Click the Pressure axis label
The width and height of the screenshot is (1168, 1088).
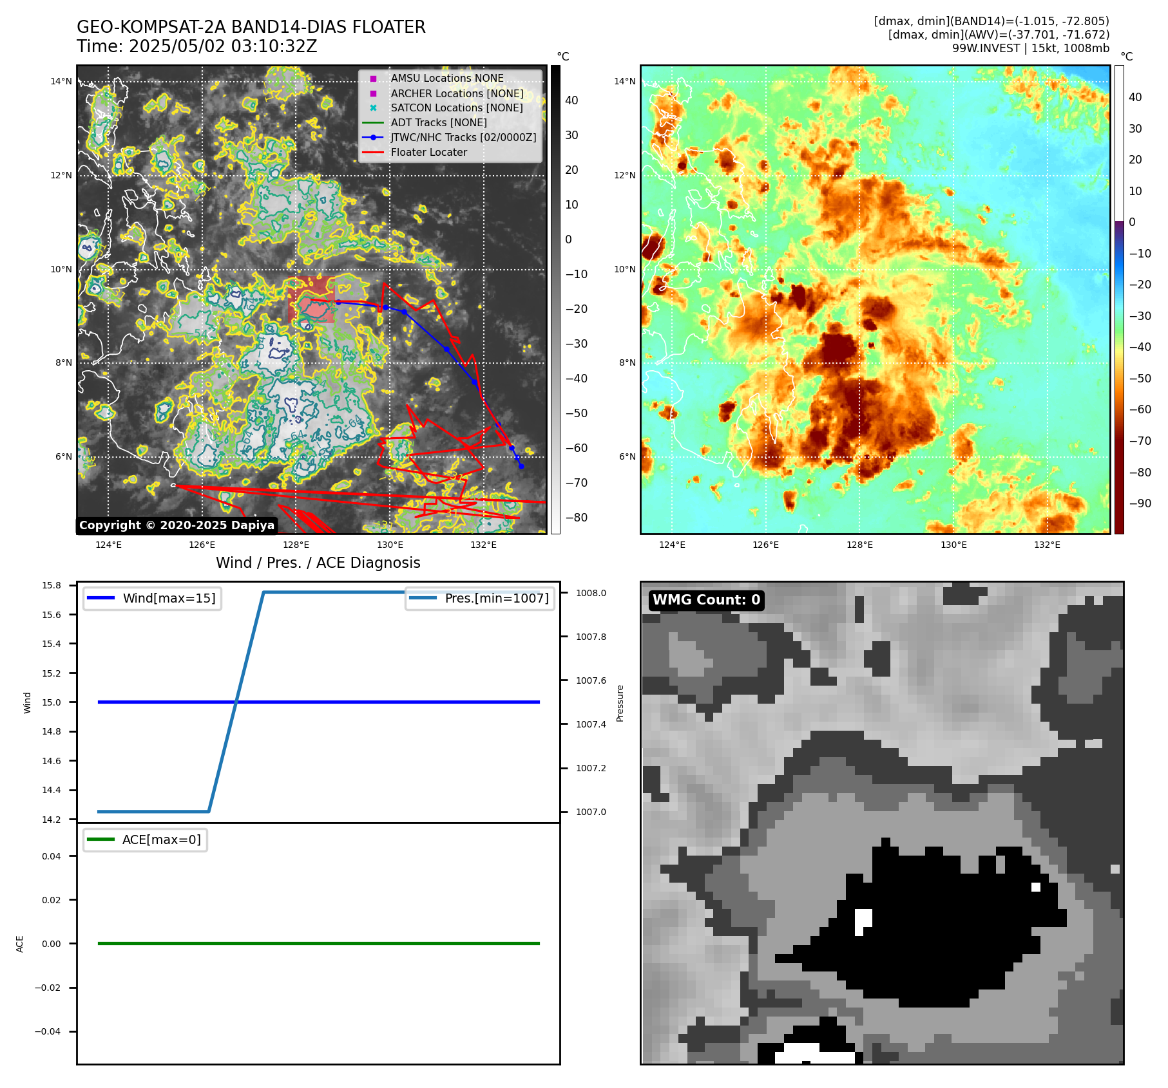point(620,703)
